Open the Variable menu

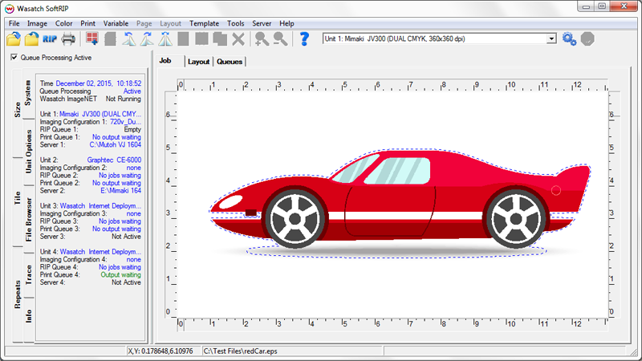pyautogui.click(x=116, y=23)
